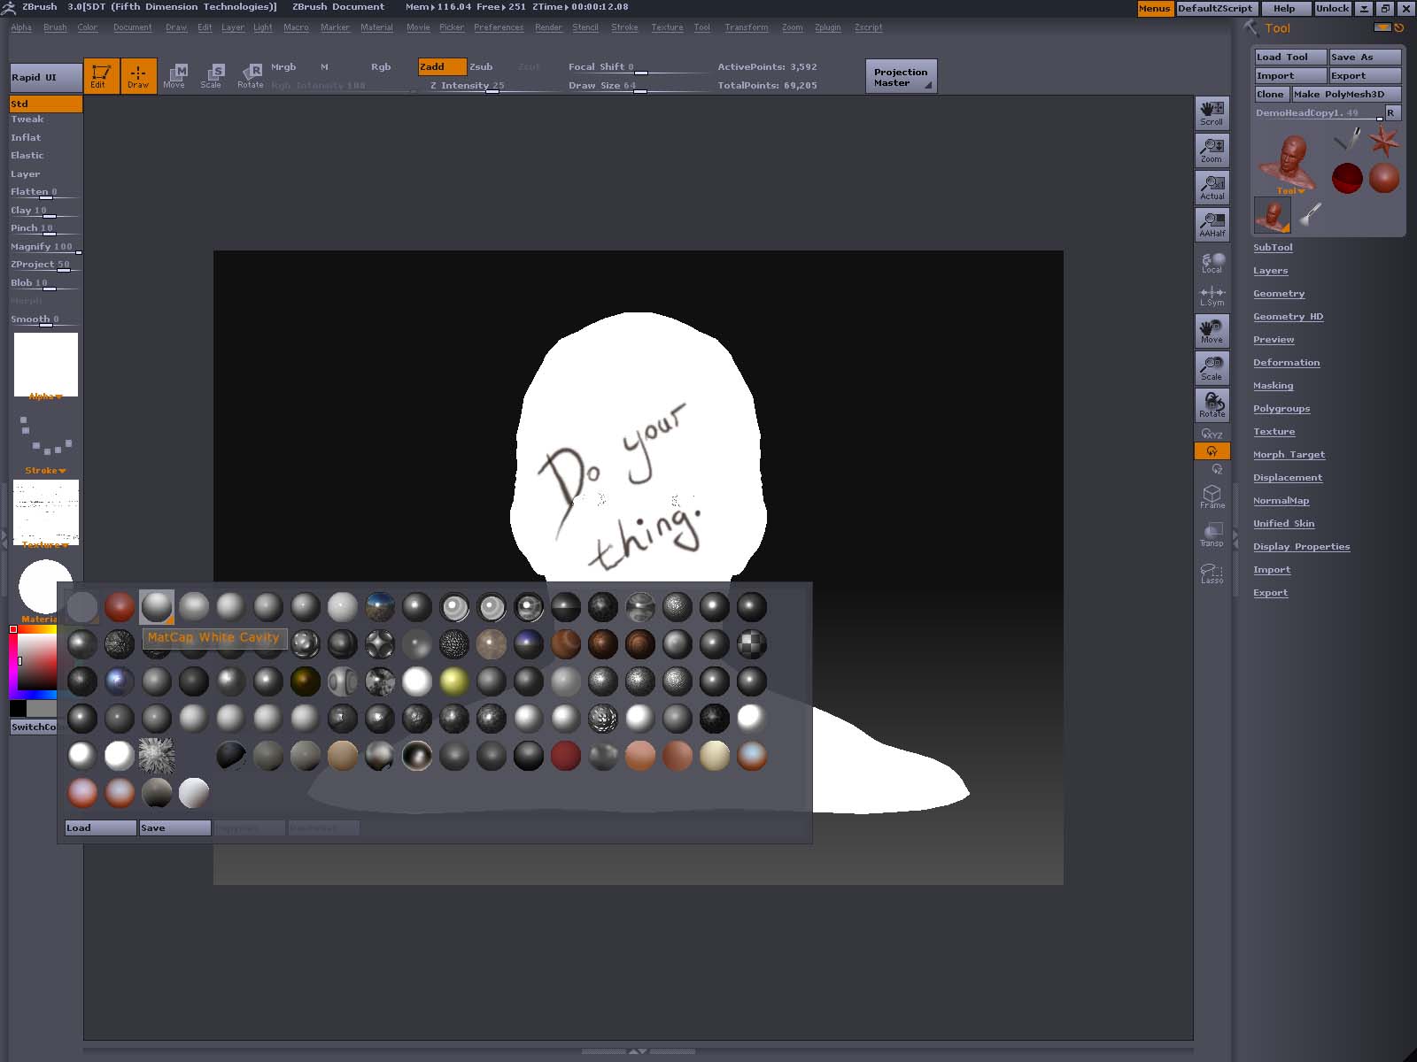This screenshot has height=1062, width=1417.
Task: Open the Zplugin menu
Action: click(827, 27)
